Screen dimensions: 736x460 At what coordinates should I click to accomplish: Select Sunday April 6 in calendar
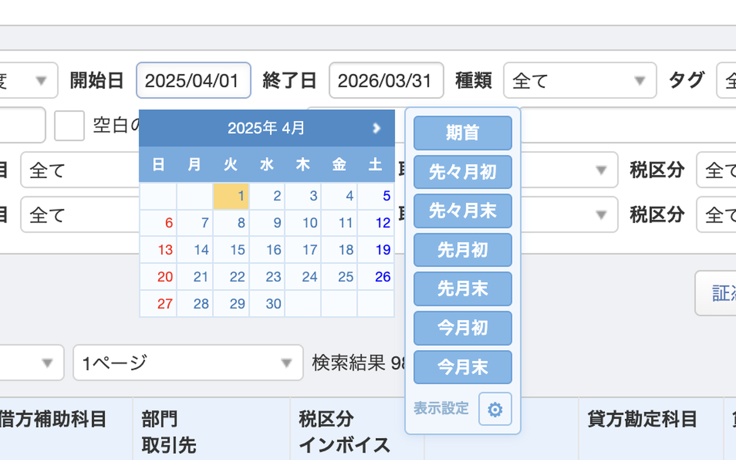click(159, 223)
